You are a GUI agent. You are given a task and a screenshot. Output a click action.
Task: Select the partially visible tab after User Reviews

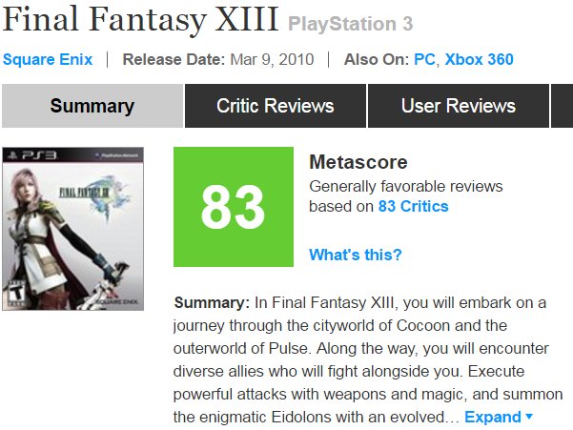click(562, 106)
